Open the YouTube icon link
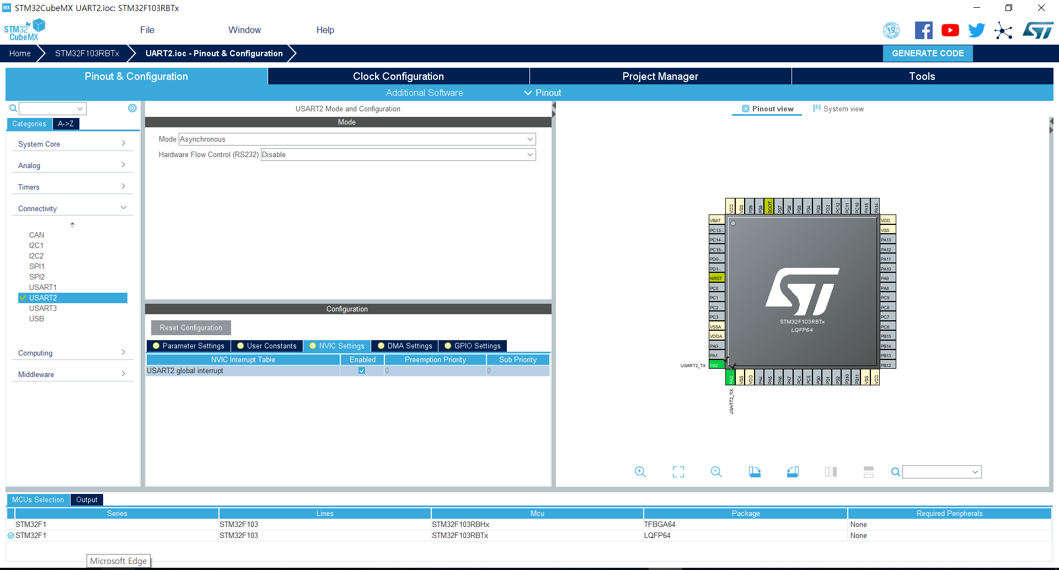 950,30
